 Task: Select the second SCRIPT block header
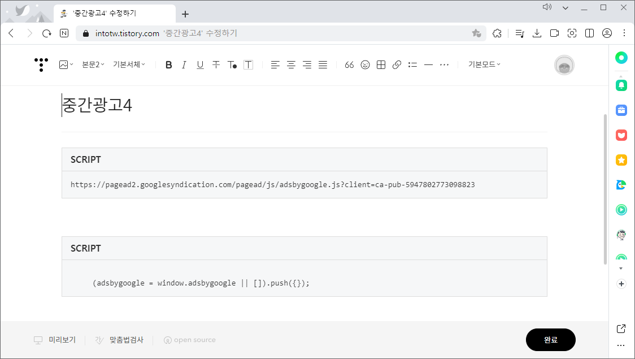(304, 248)
